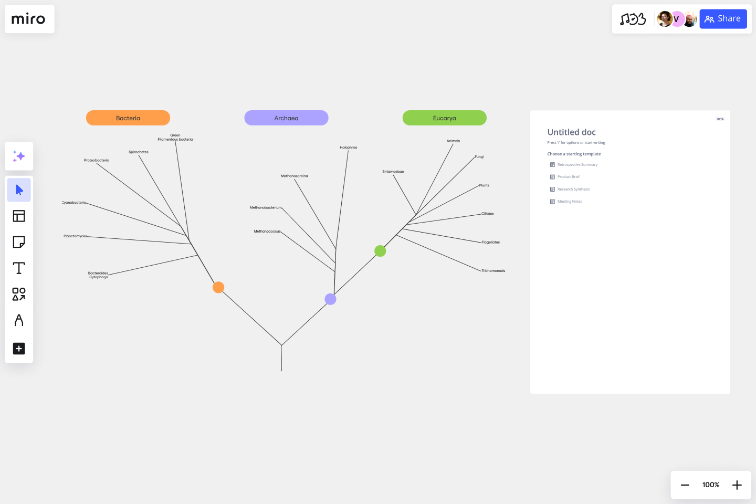Open the Miro AI sparkles assistant

(19, 156)
